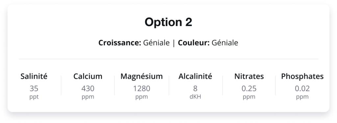Click the phosphates value 0.02
337x123 pixels.
302,88
